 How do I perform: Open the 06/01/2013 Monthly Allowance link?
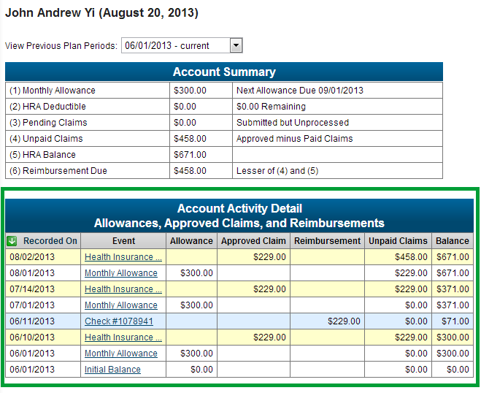[x=120, y=354]
